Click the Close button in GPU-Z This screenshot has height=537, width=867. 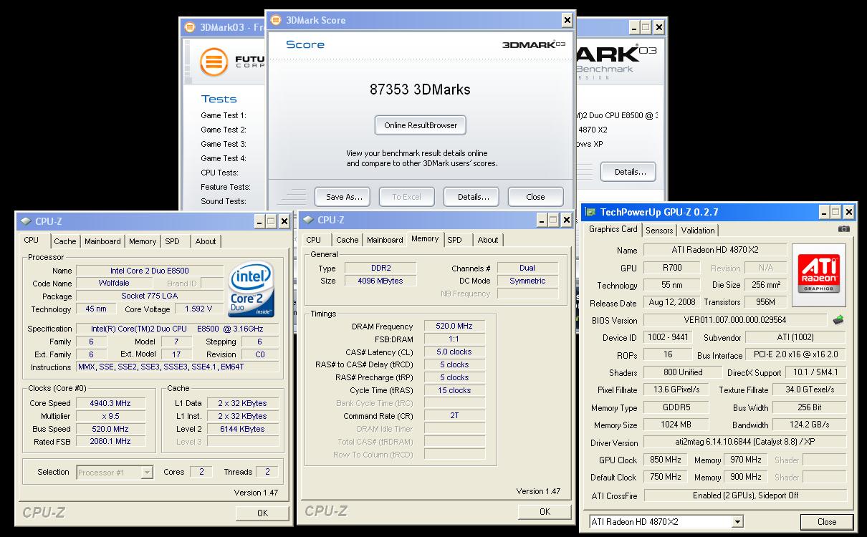coord(827,522)
